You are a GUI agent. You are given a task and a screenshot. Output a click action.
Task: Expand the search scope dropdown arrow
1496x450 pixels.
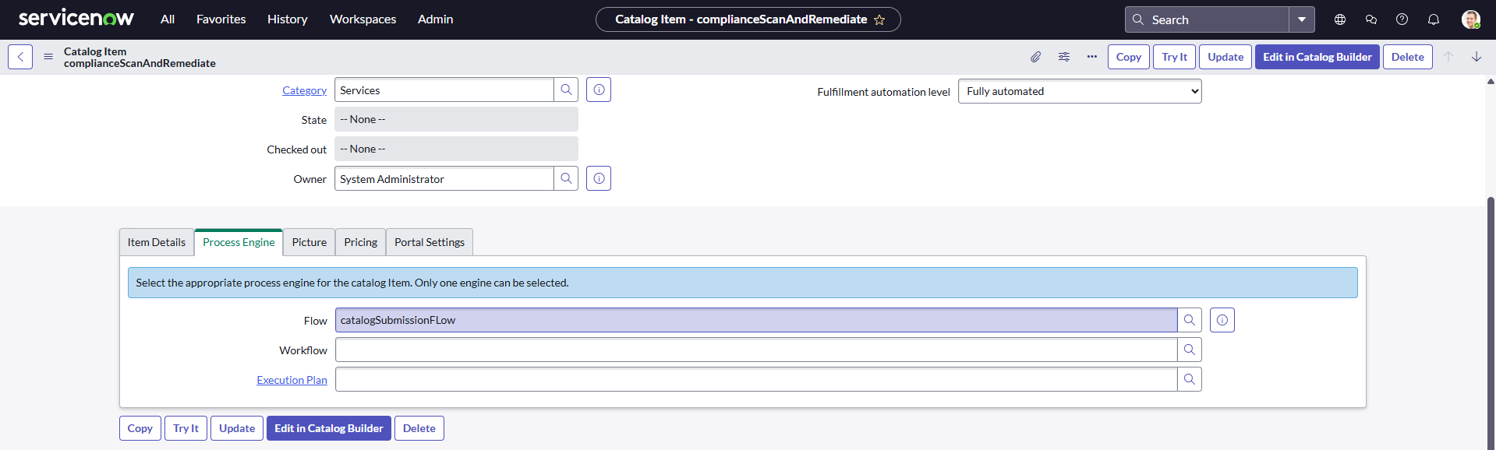(1301, 19)
